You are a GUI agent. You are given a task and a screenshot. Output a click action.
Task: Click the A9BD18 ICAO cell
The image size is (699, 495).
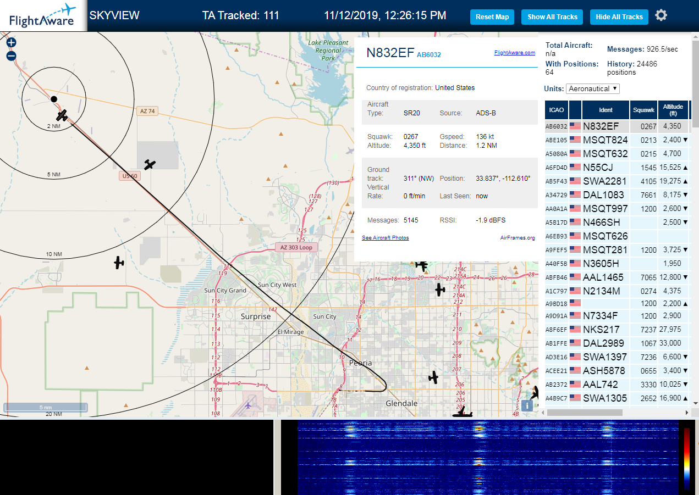tap(556, 303)
